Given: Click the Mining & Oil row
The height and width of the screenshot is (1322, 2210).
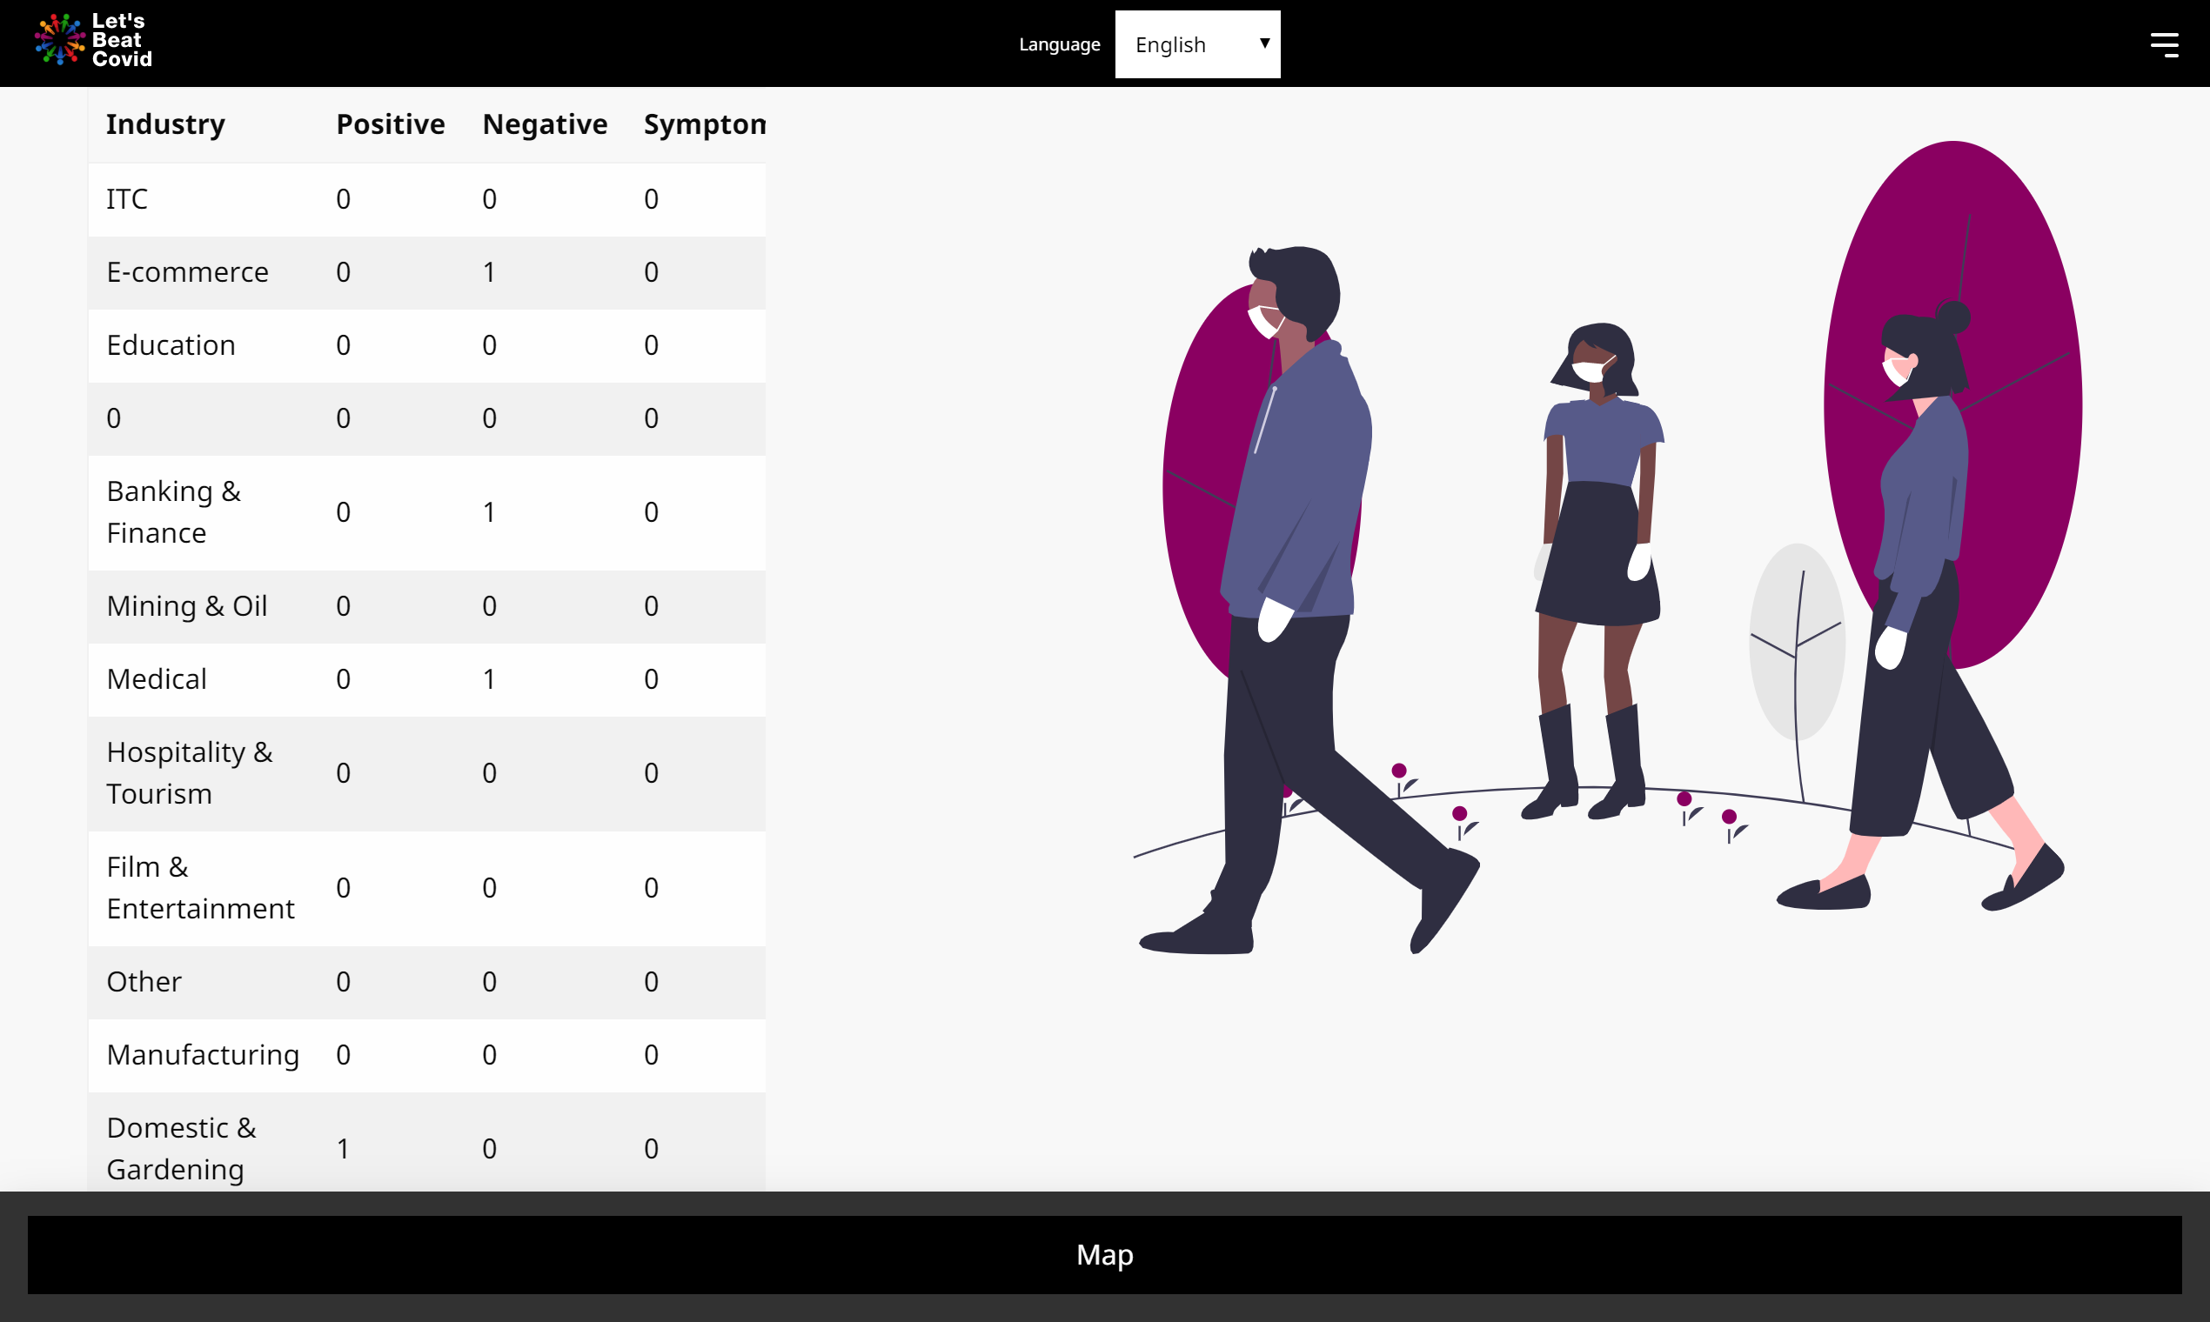Looking at the screenshot, I should pos(187,605).
